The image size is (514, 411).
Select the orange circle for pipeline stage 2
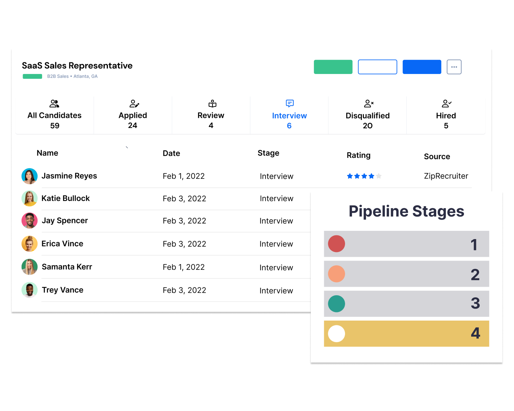click(336, 274)
